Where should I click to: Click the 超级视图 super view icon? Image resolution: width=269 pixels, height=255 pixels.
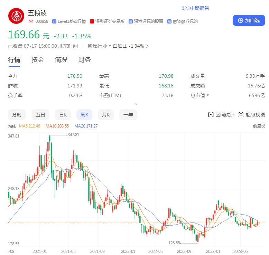tap(241, 115)
